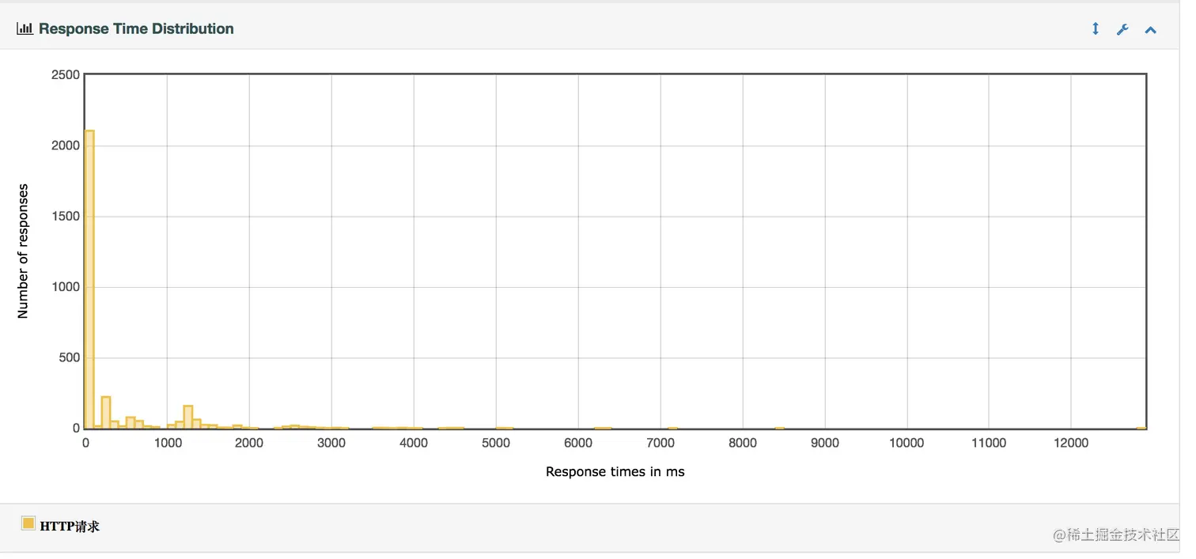The width and height of the screenshot is (1196, 559).
Task: Click the 500 y-axis tick label
Action: 70,358
